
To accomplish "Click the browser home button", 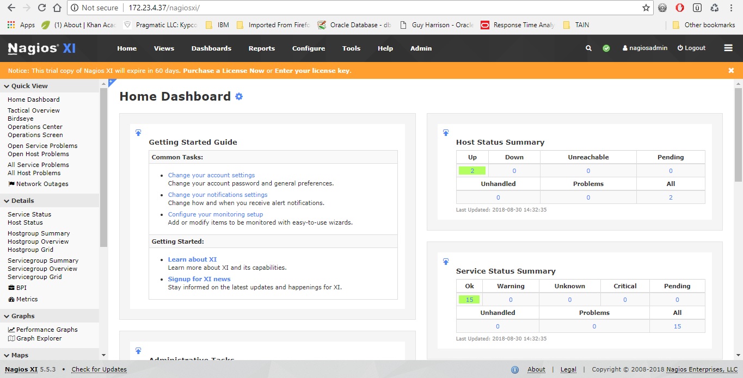I will tap(57, 8).
